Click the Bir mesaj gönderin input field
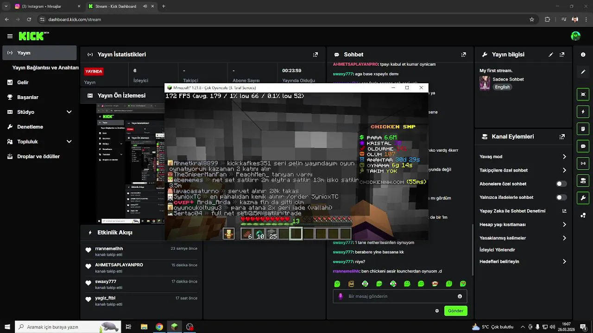 (400, 296)
